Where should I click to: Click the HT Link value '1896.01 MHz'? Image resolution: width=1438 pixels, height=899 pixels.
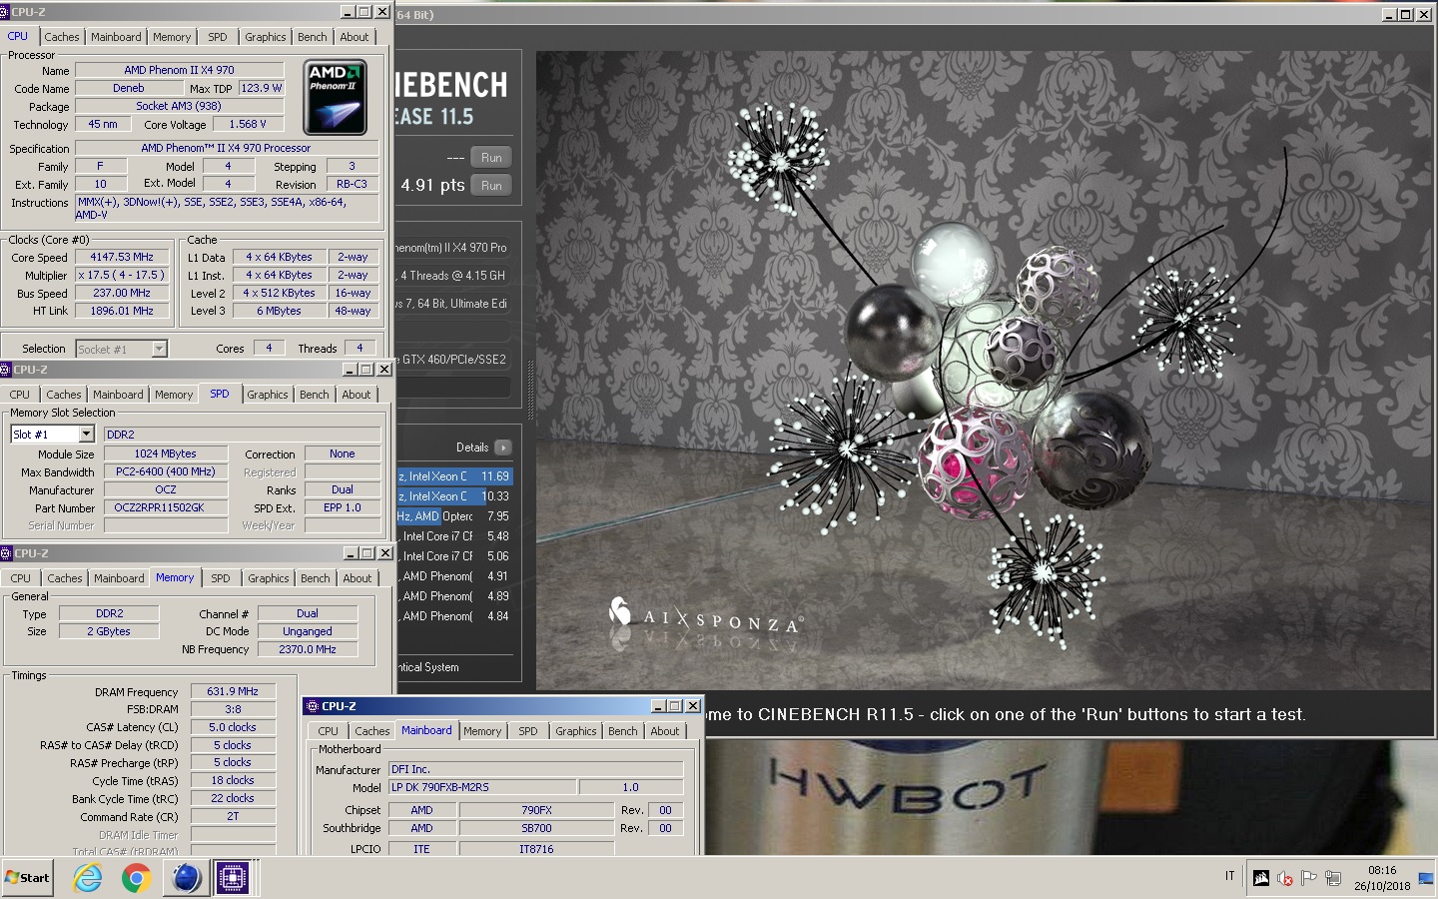click(123, 311)
